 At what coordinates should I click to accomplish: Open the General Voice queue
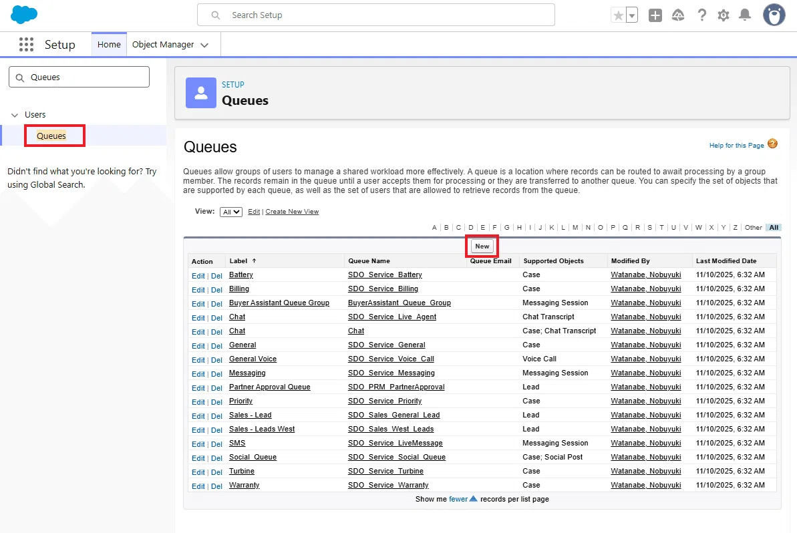point(253,359)
